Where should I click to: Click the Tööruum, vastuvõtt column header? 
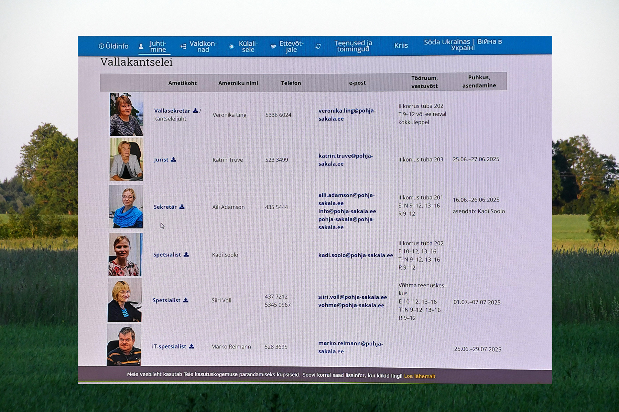(x=424, y=82)
